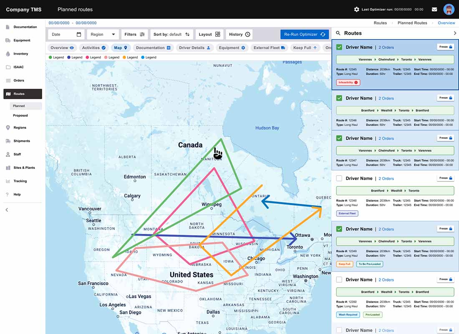Click the To Be Pre-Loaded tag
This screenshot has height=334, width=459.
click(370, 264)
